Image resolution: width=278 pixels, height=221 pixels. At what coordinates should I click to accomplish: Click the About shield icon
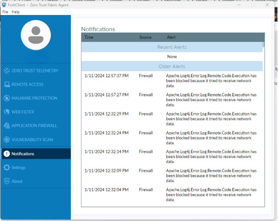(7, 181)
